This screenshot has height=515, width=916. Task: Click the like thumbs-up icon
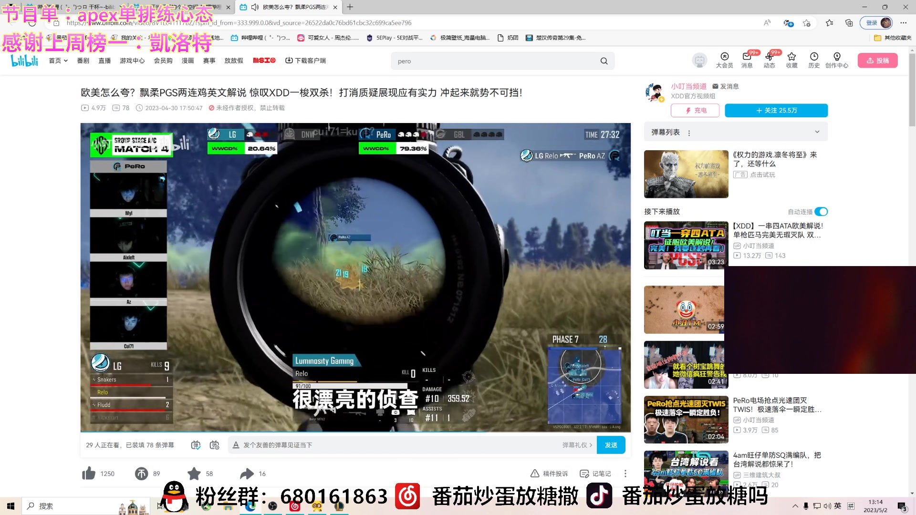(89, 474)
